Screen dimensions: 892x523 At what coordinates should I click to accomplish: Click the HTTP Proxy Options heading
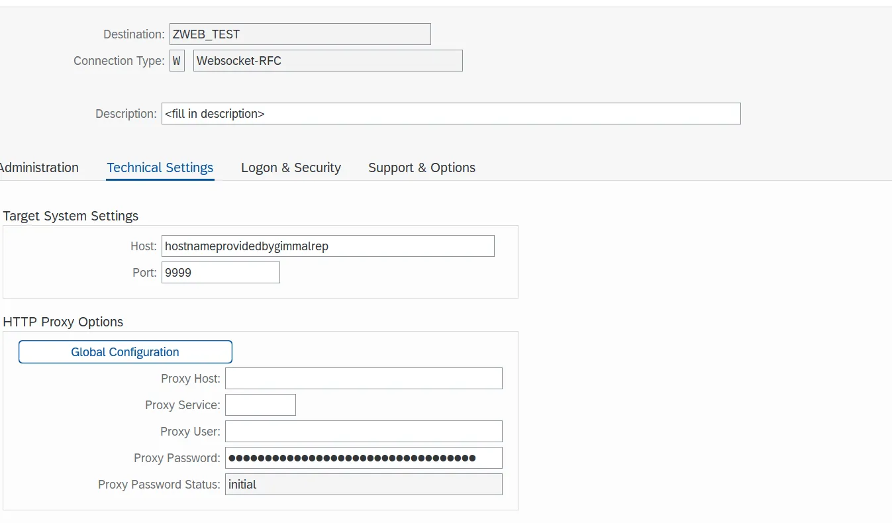pos(63,322)
